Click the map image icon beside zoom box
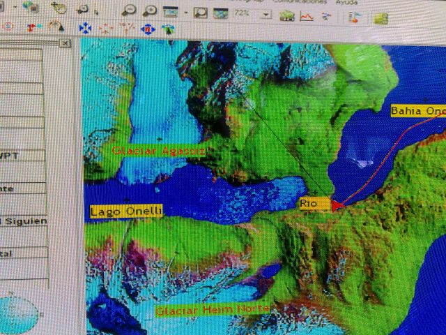Viewport: 446px width, 335px height. pos(221,13)
